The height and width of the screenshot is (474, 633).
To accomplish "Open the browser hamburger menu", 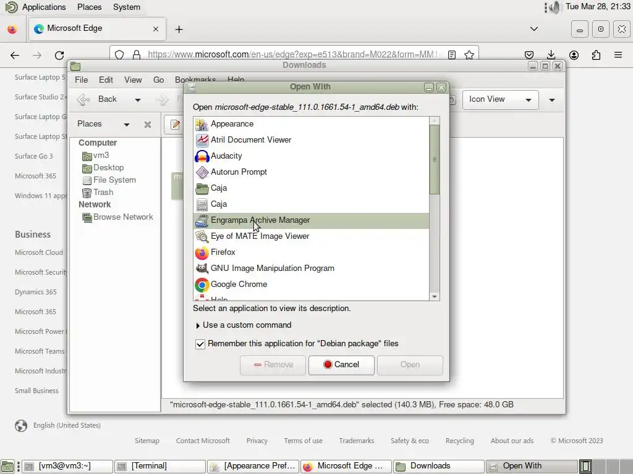I will click(x=618, y=55).
